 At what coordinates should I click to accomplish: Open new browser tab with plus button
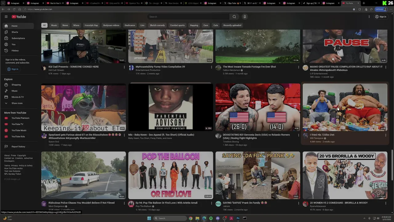pos(364,3)
